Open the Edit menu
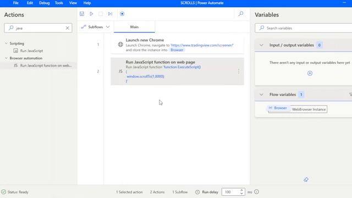Viewport: 352px width, 198px height. [x=30, y=3]
